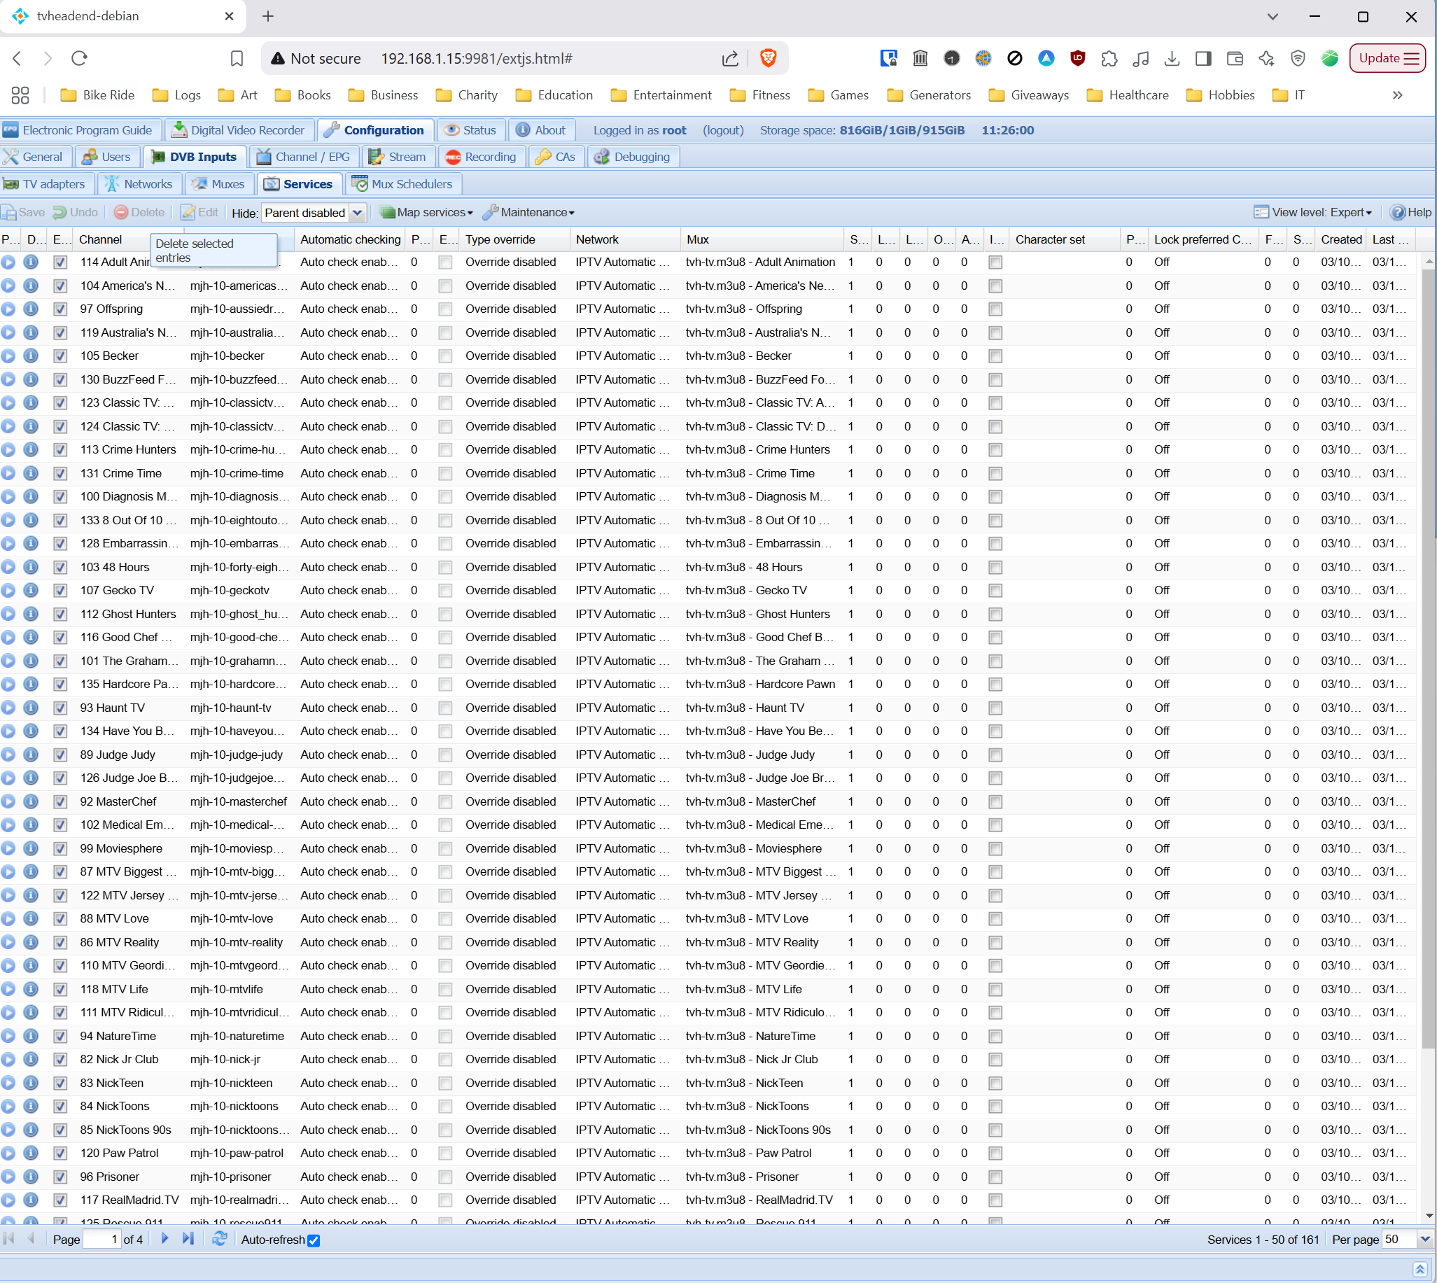The image size is (1437, 1283).
Task: Open browser extensions puzzle icon
Action: [x=1109, y=58]
